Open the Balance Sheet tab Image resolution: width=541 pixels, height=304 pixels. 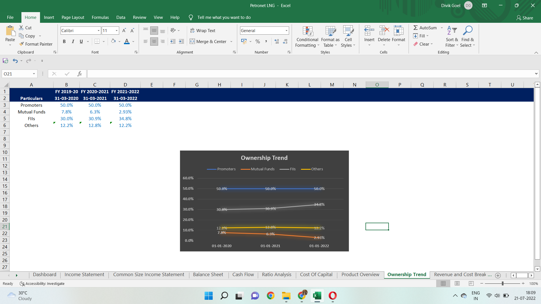pyautogui.click(x=208, y=274)
